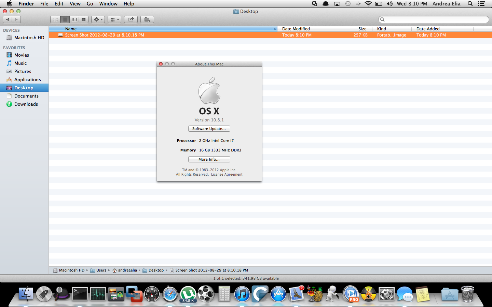Click the Share toolbar button
This screenshot has width=492, height=307.
[x=131, y=19]
